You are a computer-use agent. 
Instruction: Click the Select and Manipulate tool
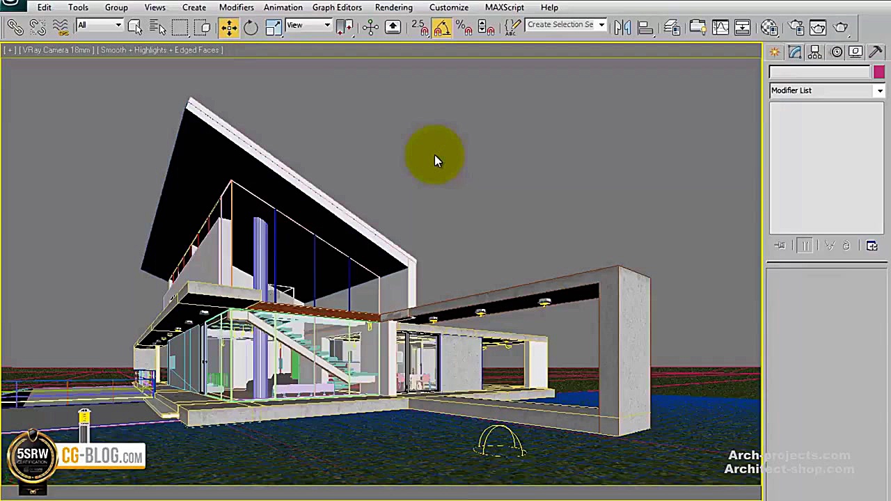(x=370, y=27)
